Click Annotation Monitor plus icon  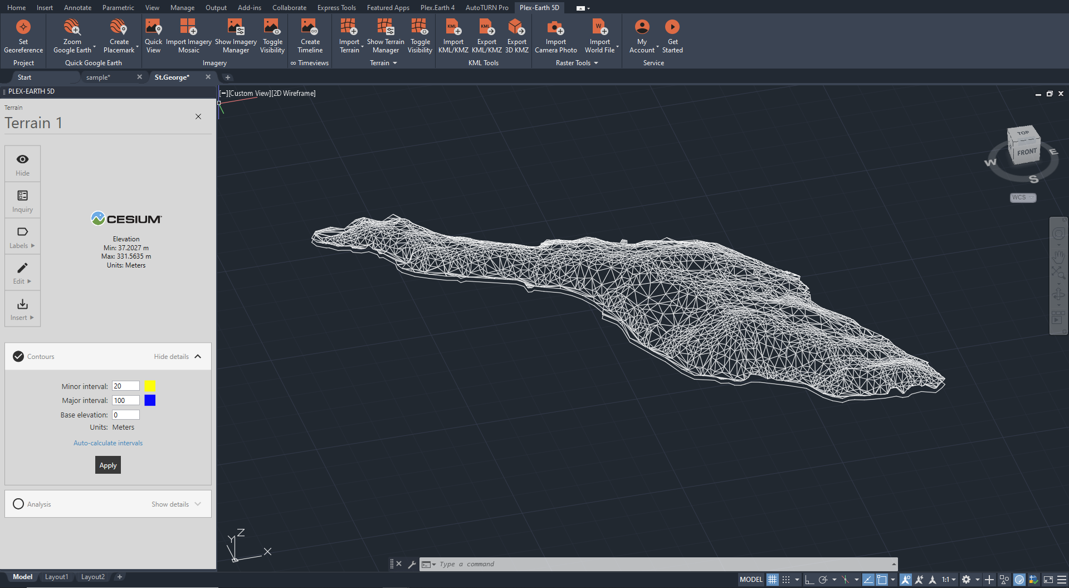coord(989,580)
